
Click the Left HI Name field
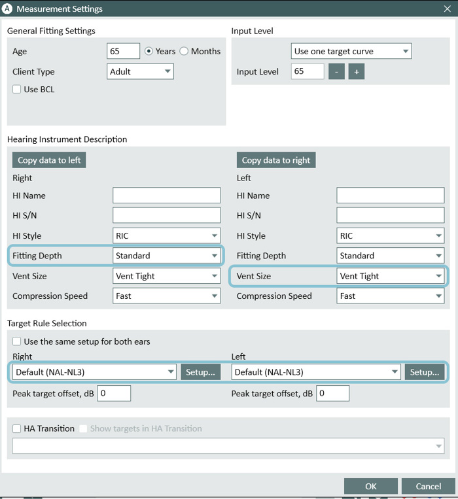point(390,196)
